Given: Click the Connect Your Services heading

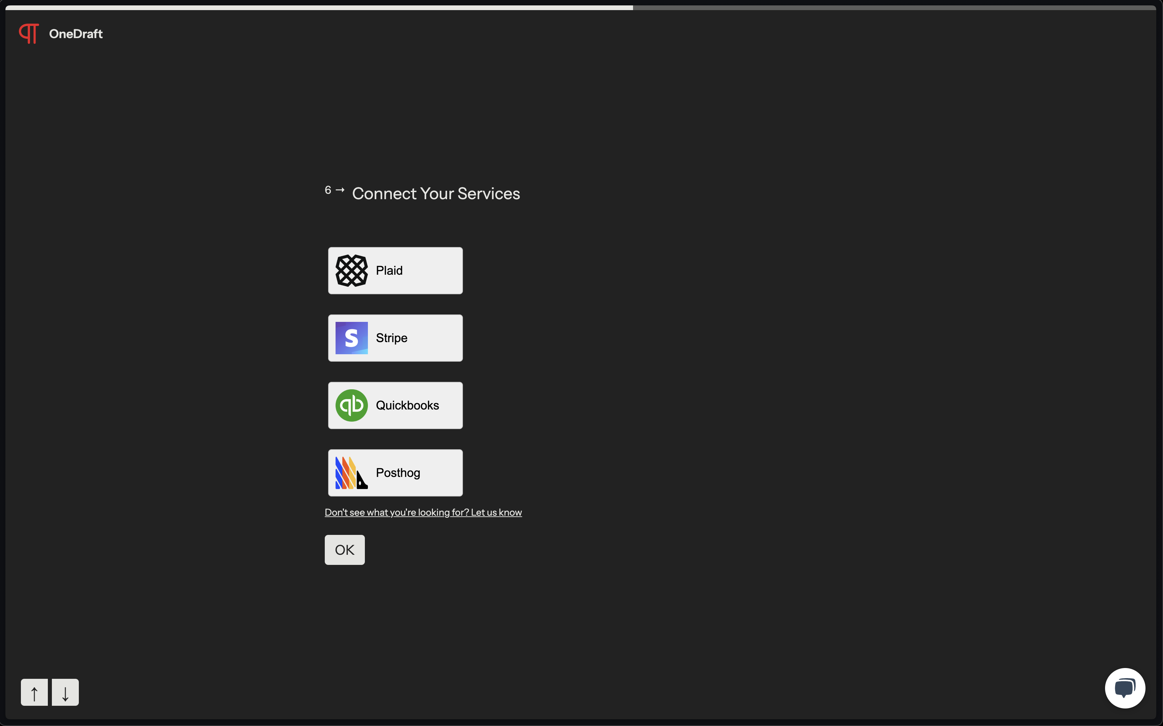Looking at the screenshot, I should [436, 193].
